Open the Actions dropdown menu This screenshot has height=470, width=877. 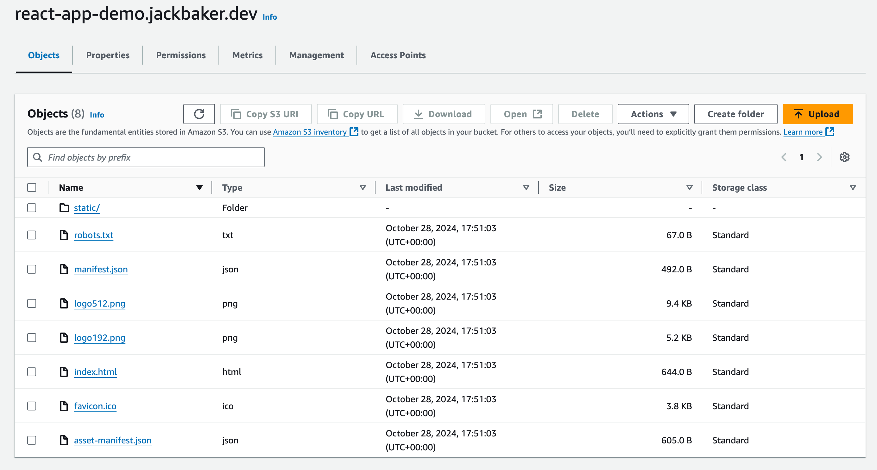[653, 114]
